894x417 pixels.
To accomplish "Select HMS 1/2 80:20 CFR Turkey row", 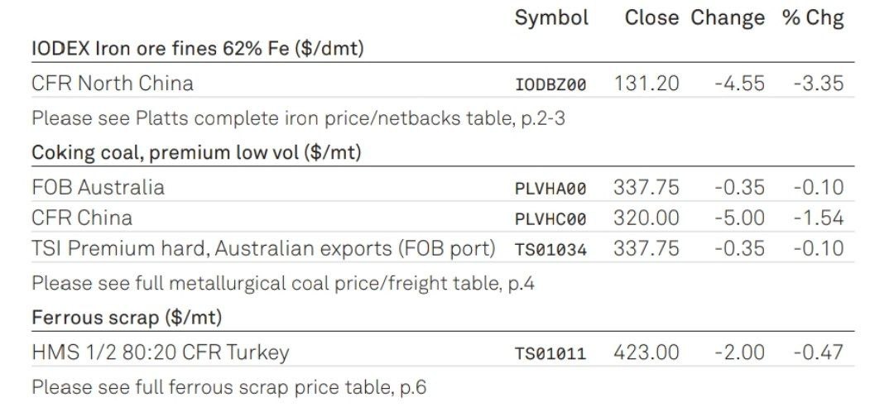I will 442,352.
